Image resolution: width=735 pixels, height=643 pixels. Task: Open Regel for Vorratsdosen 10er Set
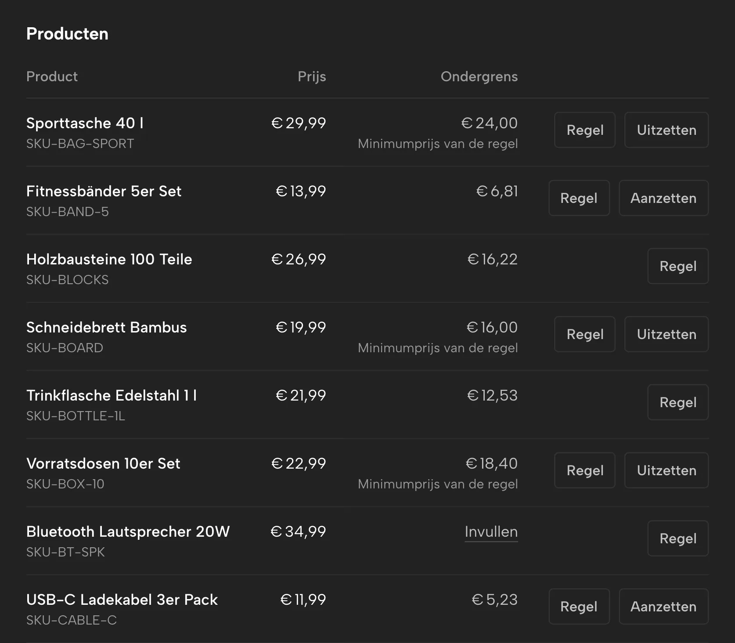[x=584, y=470]
